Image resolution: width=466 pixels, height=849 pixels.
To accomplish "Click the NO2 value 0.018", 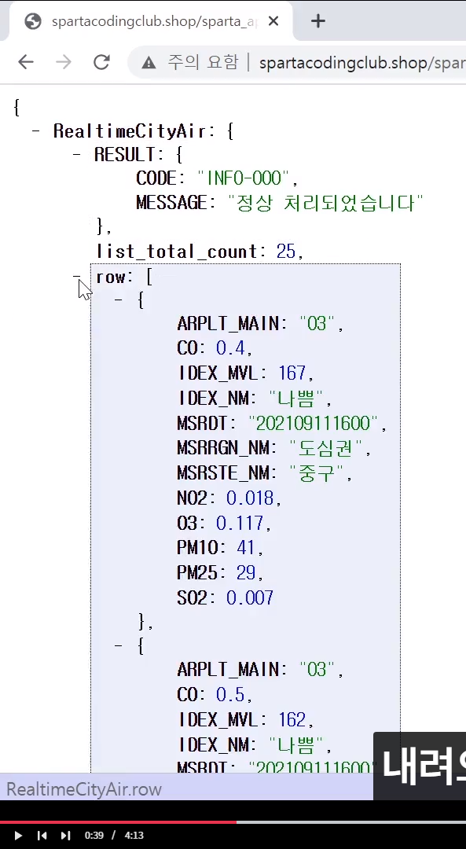I will pyautogui.click(x=250, y=498).
